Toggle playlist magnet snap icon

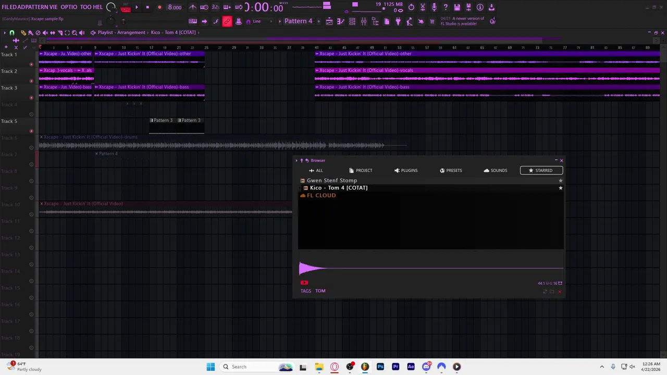coord(12,33)
